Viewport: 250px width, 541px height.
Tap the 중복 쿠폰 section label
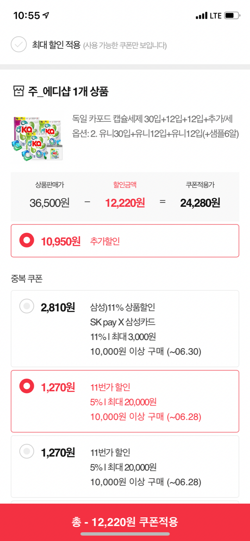(x=27, y=279)
